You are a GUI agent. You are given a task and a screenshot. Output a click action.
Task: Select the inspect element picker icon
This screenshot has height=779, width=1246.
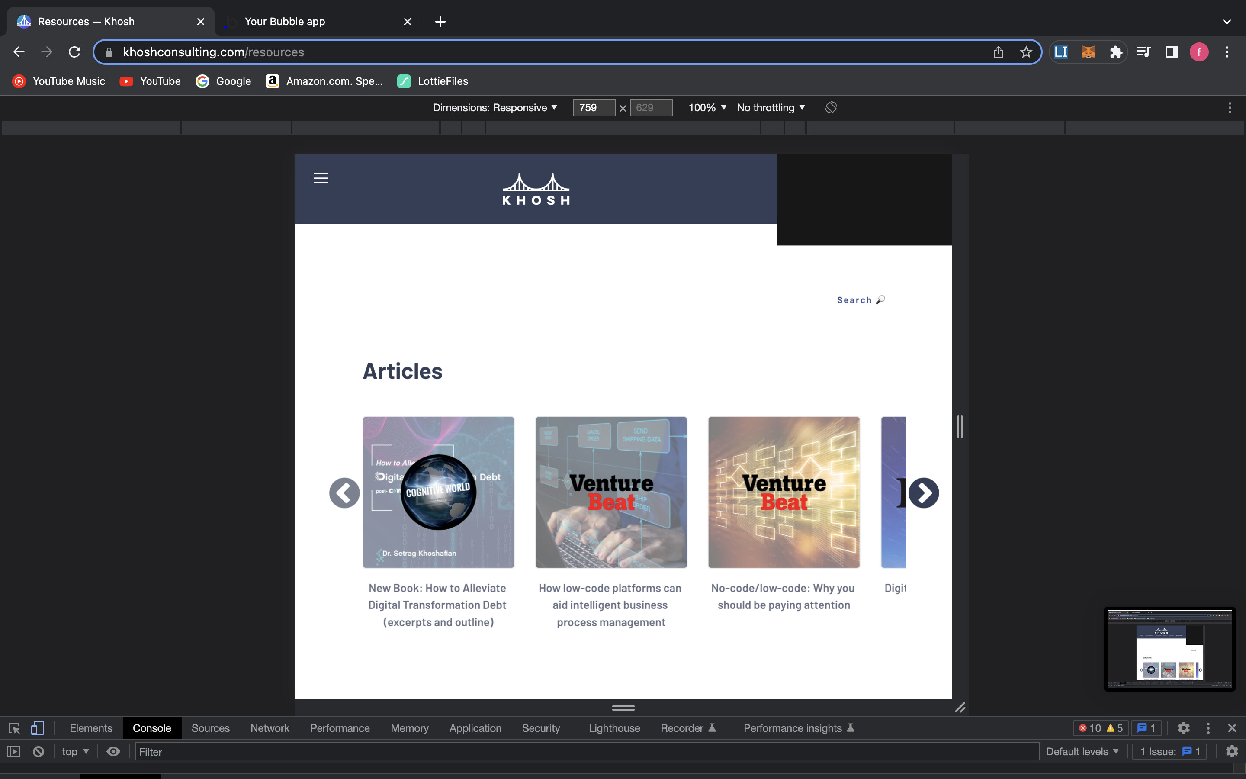[x=14, y=728]
